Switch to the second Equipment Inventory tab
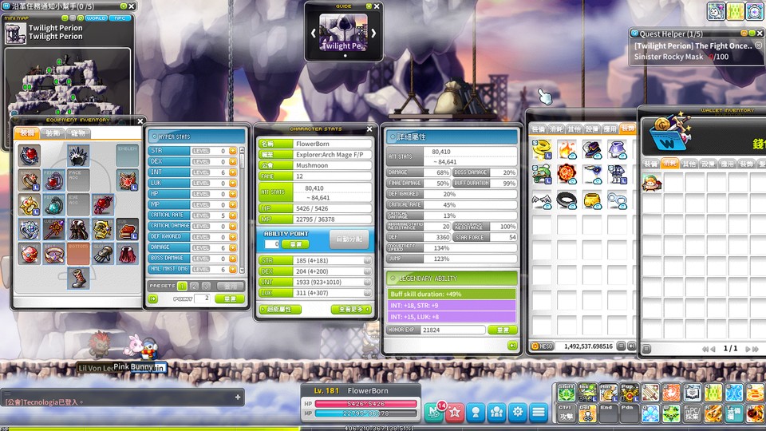 pos(53,133)
